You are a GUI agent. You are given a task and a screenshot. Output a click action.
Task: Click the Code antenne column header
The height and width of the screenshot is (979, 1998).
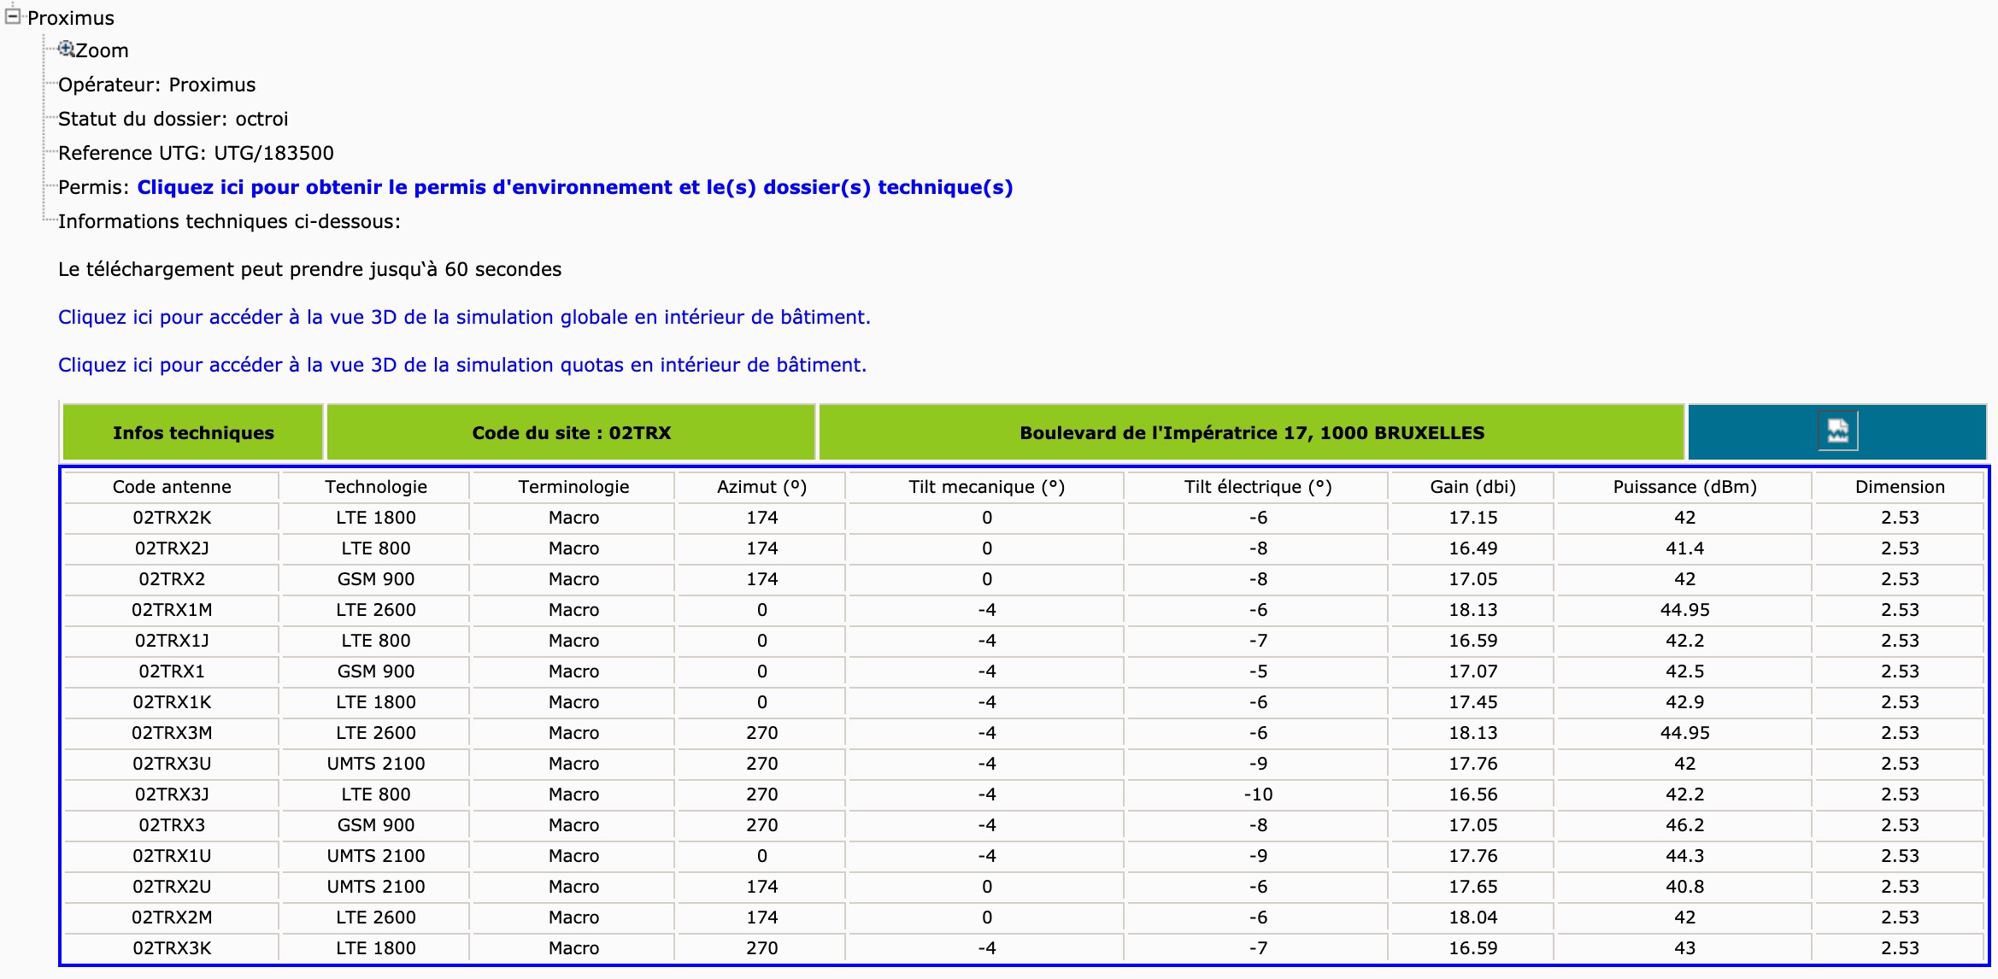(172, 487)
